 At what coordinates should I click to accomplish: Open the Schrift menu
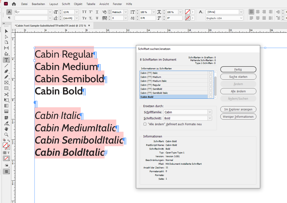coord(66,4)
